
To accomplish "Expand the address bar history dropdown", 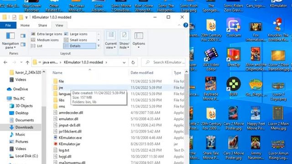I will coord(124,62).
